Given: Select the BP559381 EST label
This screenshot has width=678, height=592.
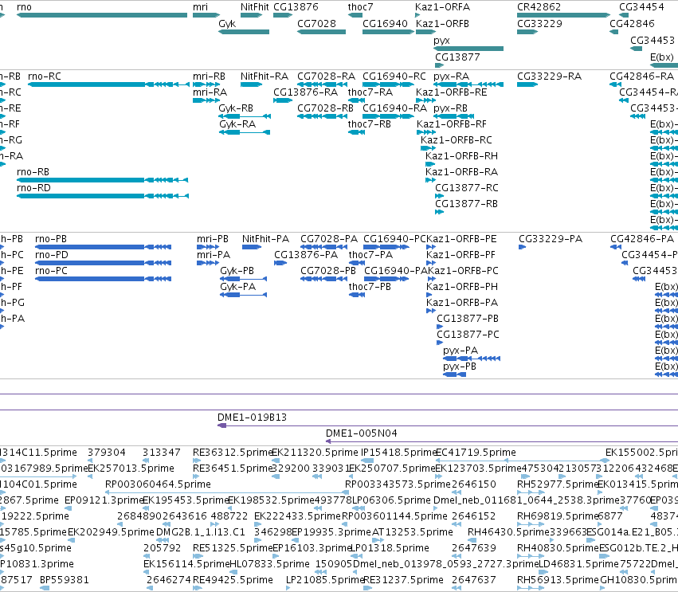Looking at the screenshot, I should (x=65, y=580).
